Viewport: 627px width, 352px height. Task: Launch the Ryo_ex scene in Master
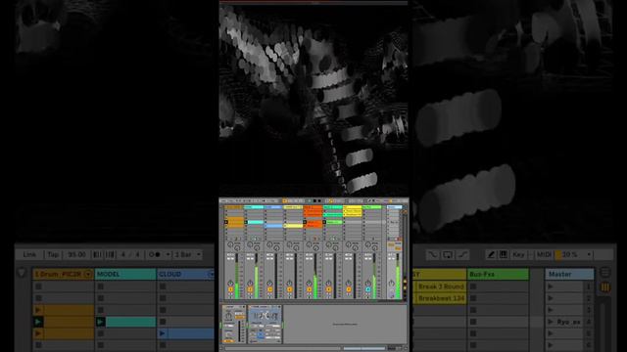551,322
